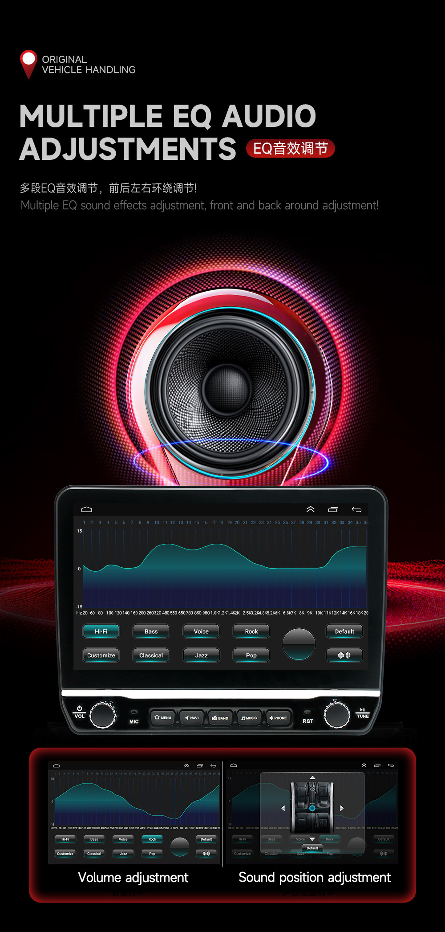Select Jazz preset on main EQ screen
This screenshot has width=445, height=932.
[201, 655]
